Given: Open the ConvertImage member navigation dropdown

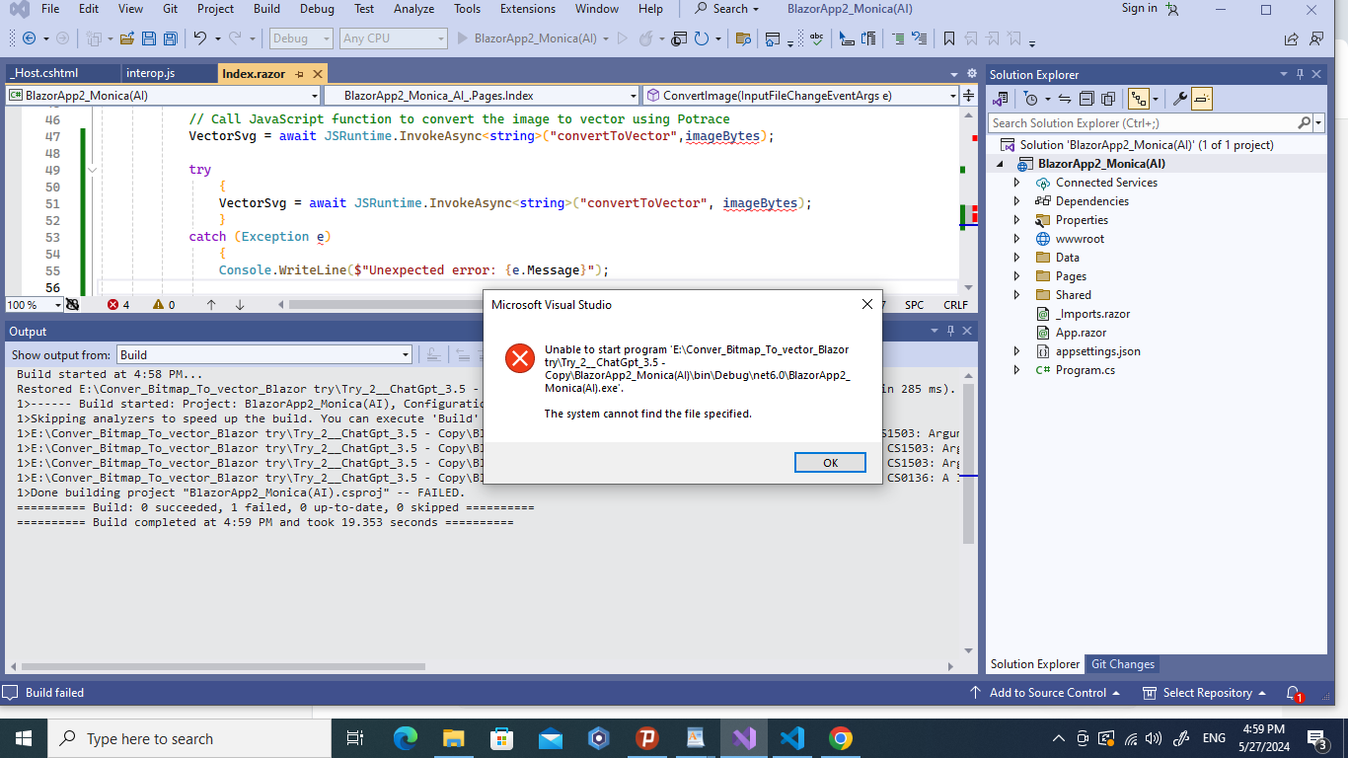Looking at the screenshot, I should (800, 96).
